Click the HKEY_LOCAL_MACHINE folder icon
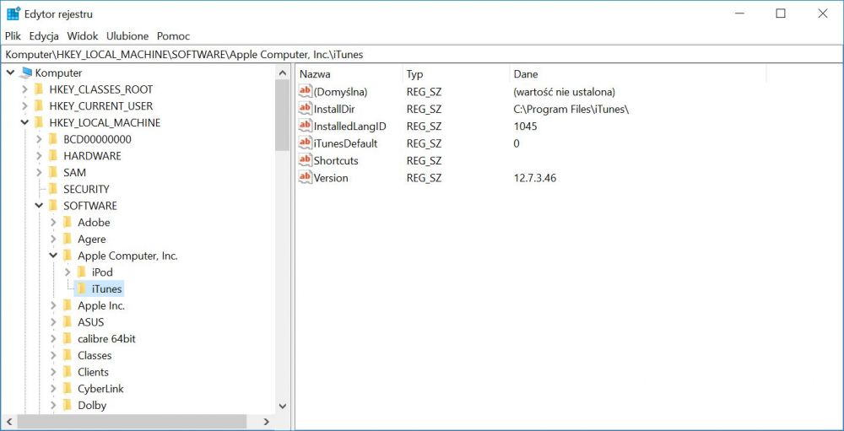The image size is (844, 431). coord(38,122)
